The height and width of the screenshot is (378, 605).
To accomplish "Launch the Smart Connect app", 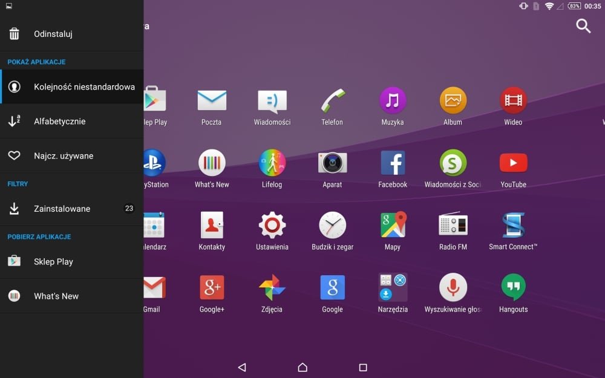I will [x=513, y=224].
